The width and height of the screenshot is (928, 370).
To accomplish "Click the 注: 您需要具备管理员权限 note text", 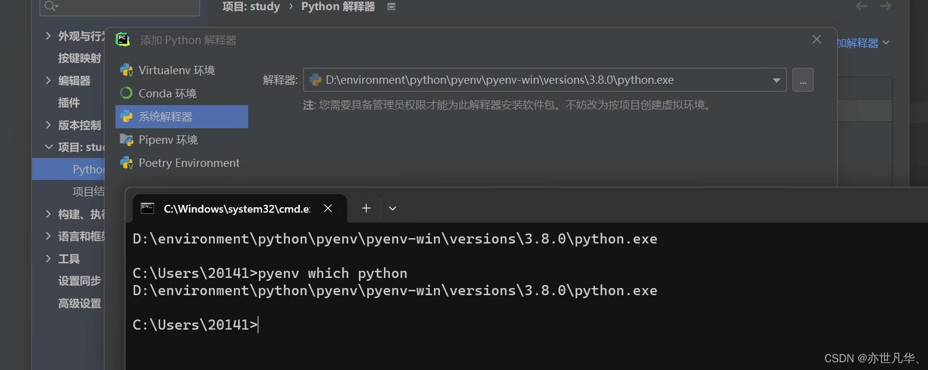I will click(x=507, y=106).
